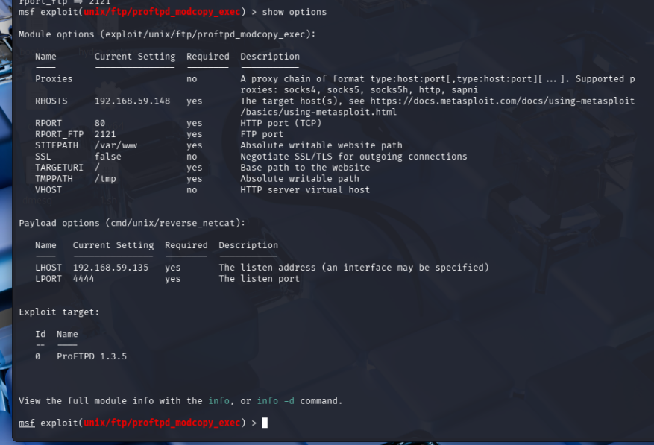
Task: Click 'Base path to the website' description
Action: [x=305, y=168]
